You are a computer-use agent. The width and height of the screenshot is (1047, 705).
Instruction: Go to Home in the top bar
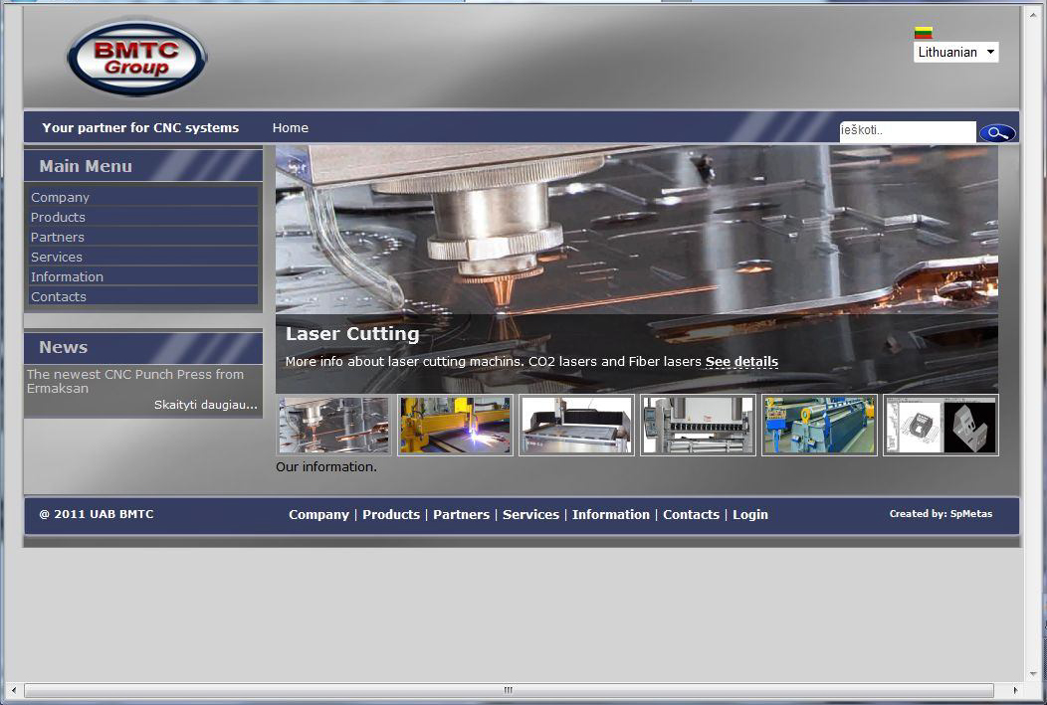coord(291,128)
